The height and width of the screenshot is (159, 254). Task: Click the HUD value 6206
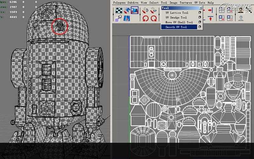[13, 2]
